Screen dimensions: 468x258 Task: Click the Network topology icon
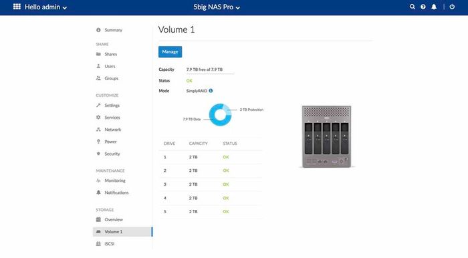pos(98,130)
